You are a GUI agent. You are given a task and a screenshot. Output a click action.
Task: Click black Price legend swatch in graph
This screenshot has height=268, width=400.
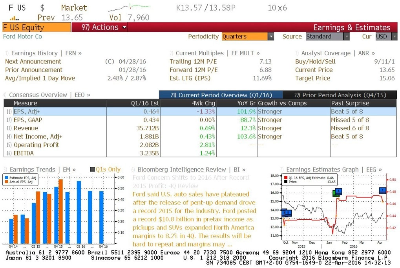pyautogui.click(x=286, y=182)
